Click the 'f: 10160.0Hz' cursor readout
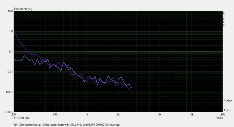The width and height of the screenshot is (234, 127). coord(22,118)
